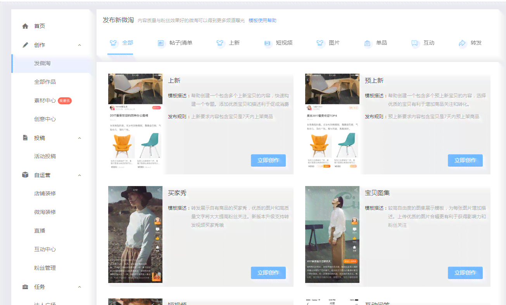506x305 pixels.
Task: Open the 单品 tab
Action: 375,43
